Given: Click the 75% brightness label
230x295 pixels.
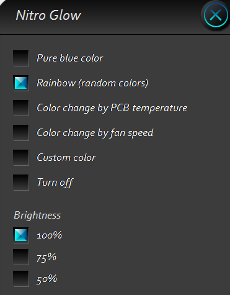Looking at the screenshot, I should [46, 257].
